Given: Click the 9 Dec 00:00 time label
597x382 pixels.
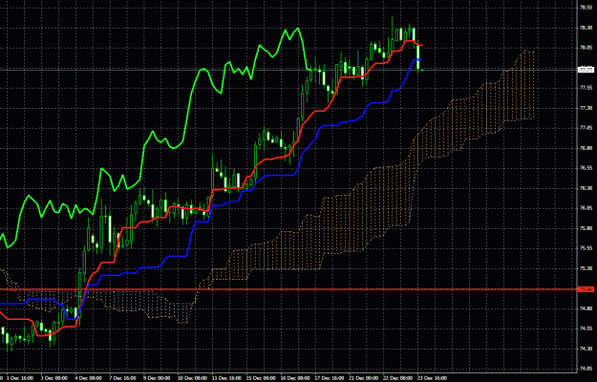Looking at the screenshot, I should tap(157, 378).
